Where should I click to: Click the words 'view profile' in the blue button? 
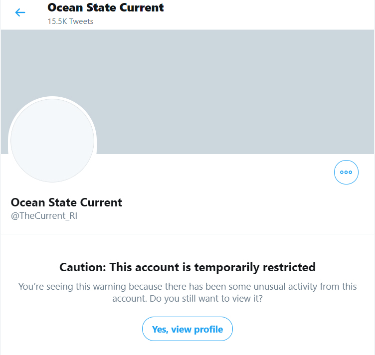[197, 330]
